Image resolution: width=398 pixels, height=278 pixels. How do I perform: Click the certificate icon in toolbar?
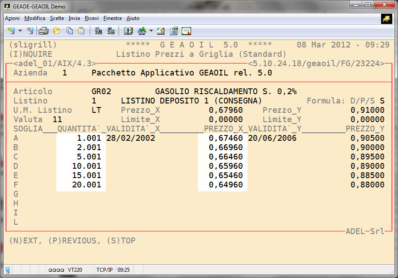click(186, 31)
